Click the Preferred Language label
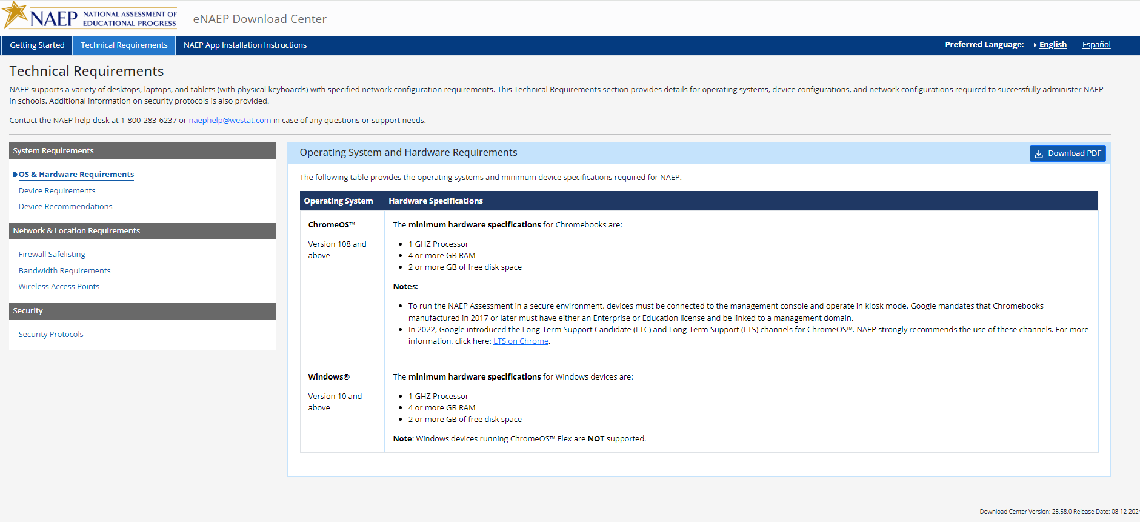This screenshot has height=522, width=1140. point(984,45)
